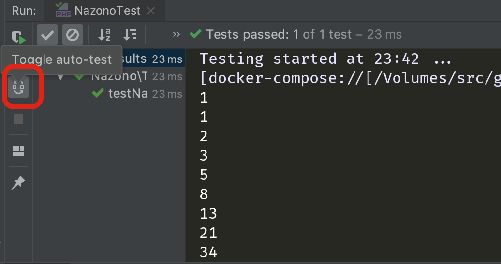Sort tests by duration
This screenshot has width=501, height=264.
pyautogui.click(x=130, y=35)
